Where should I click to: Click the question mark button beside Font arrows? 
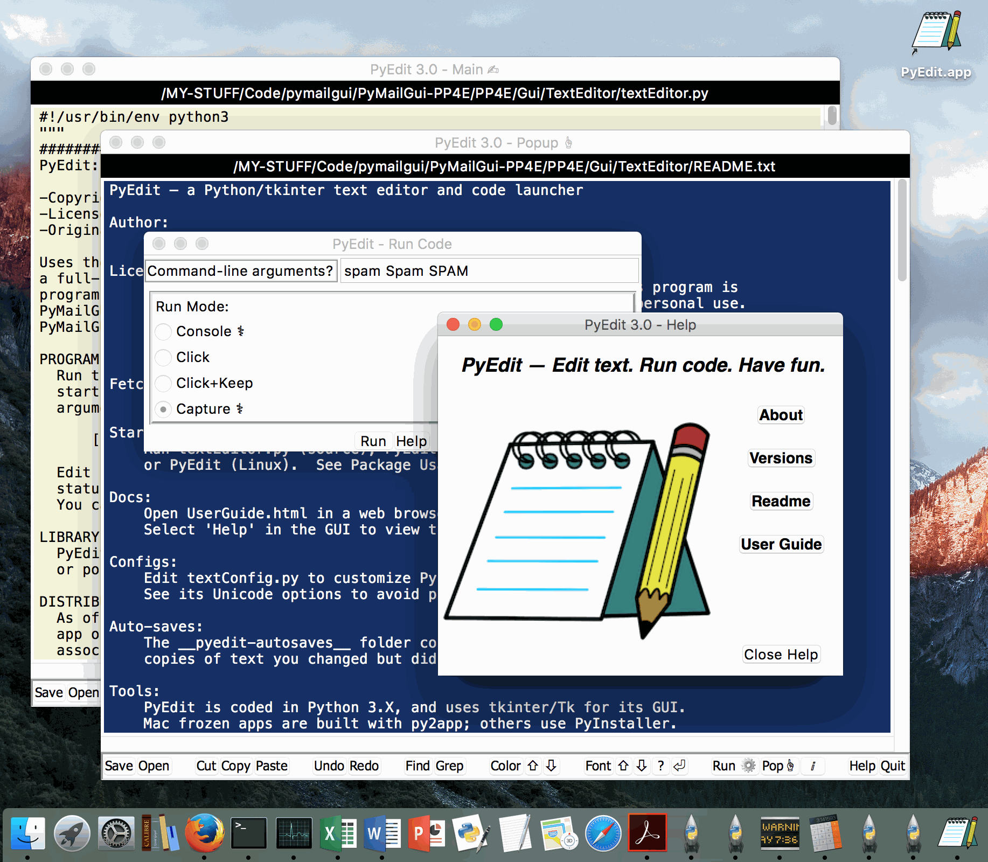pyautogui.click(x=660, y=766)
